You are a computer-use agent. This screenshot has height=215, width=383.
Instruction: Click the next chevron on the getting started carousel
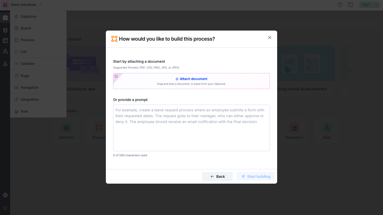(x=349, y=71)
